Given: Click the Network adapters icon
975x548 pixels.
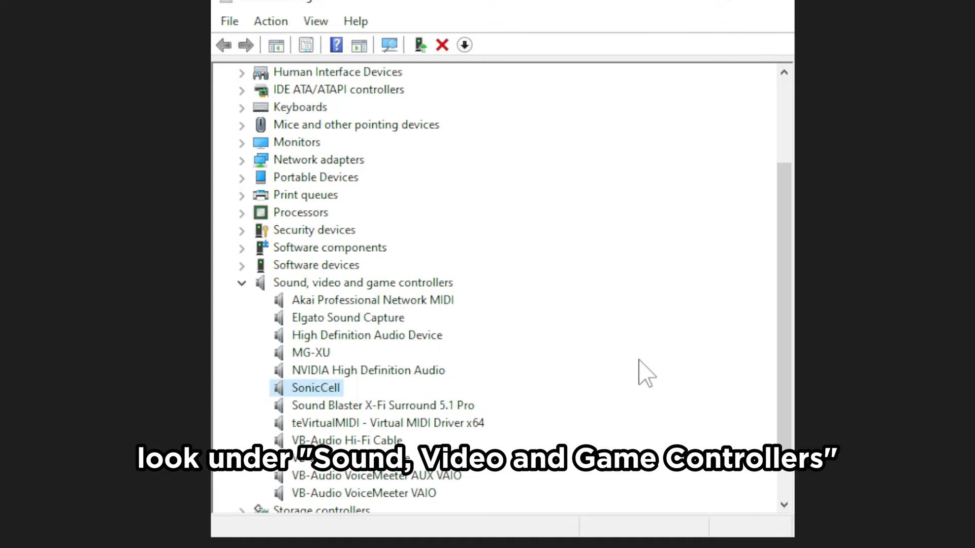Looking at the screenshot, I should [261, 160].
